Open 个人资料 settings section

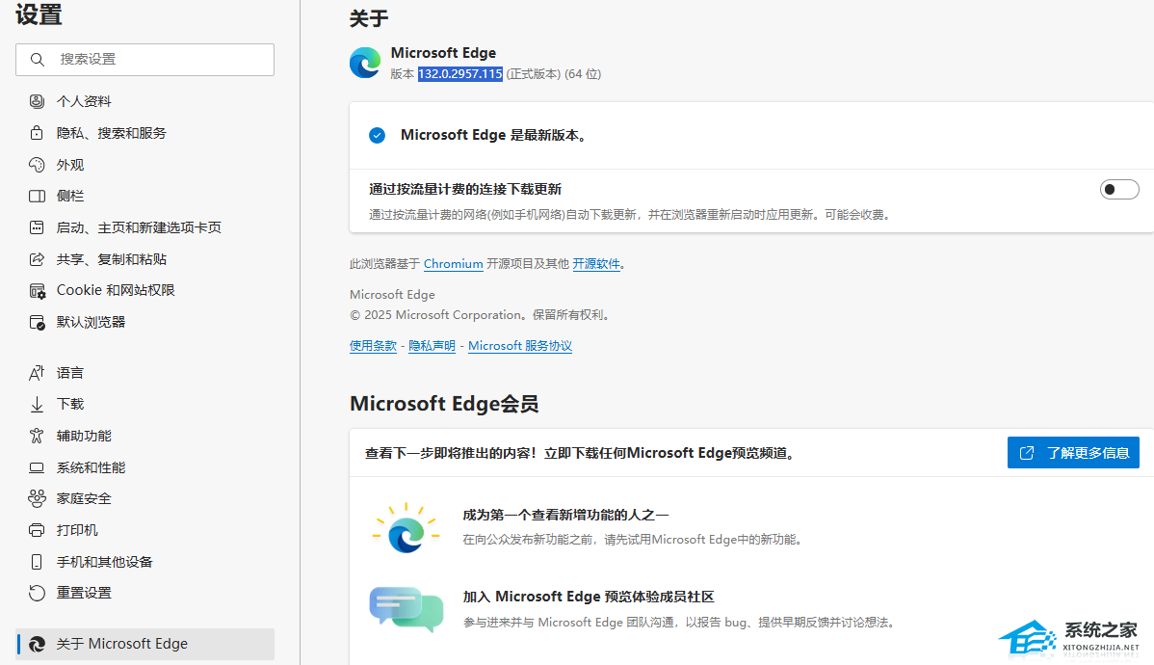pos(145,101)
